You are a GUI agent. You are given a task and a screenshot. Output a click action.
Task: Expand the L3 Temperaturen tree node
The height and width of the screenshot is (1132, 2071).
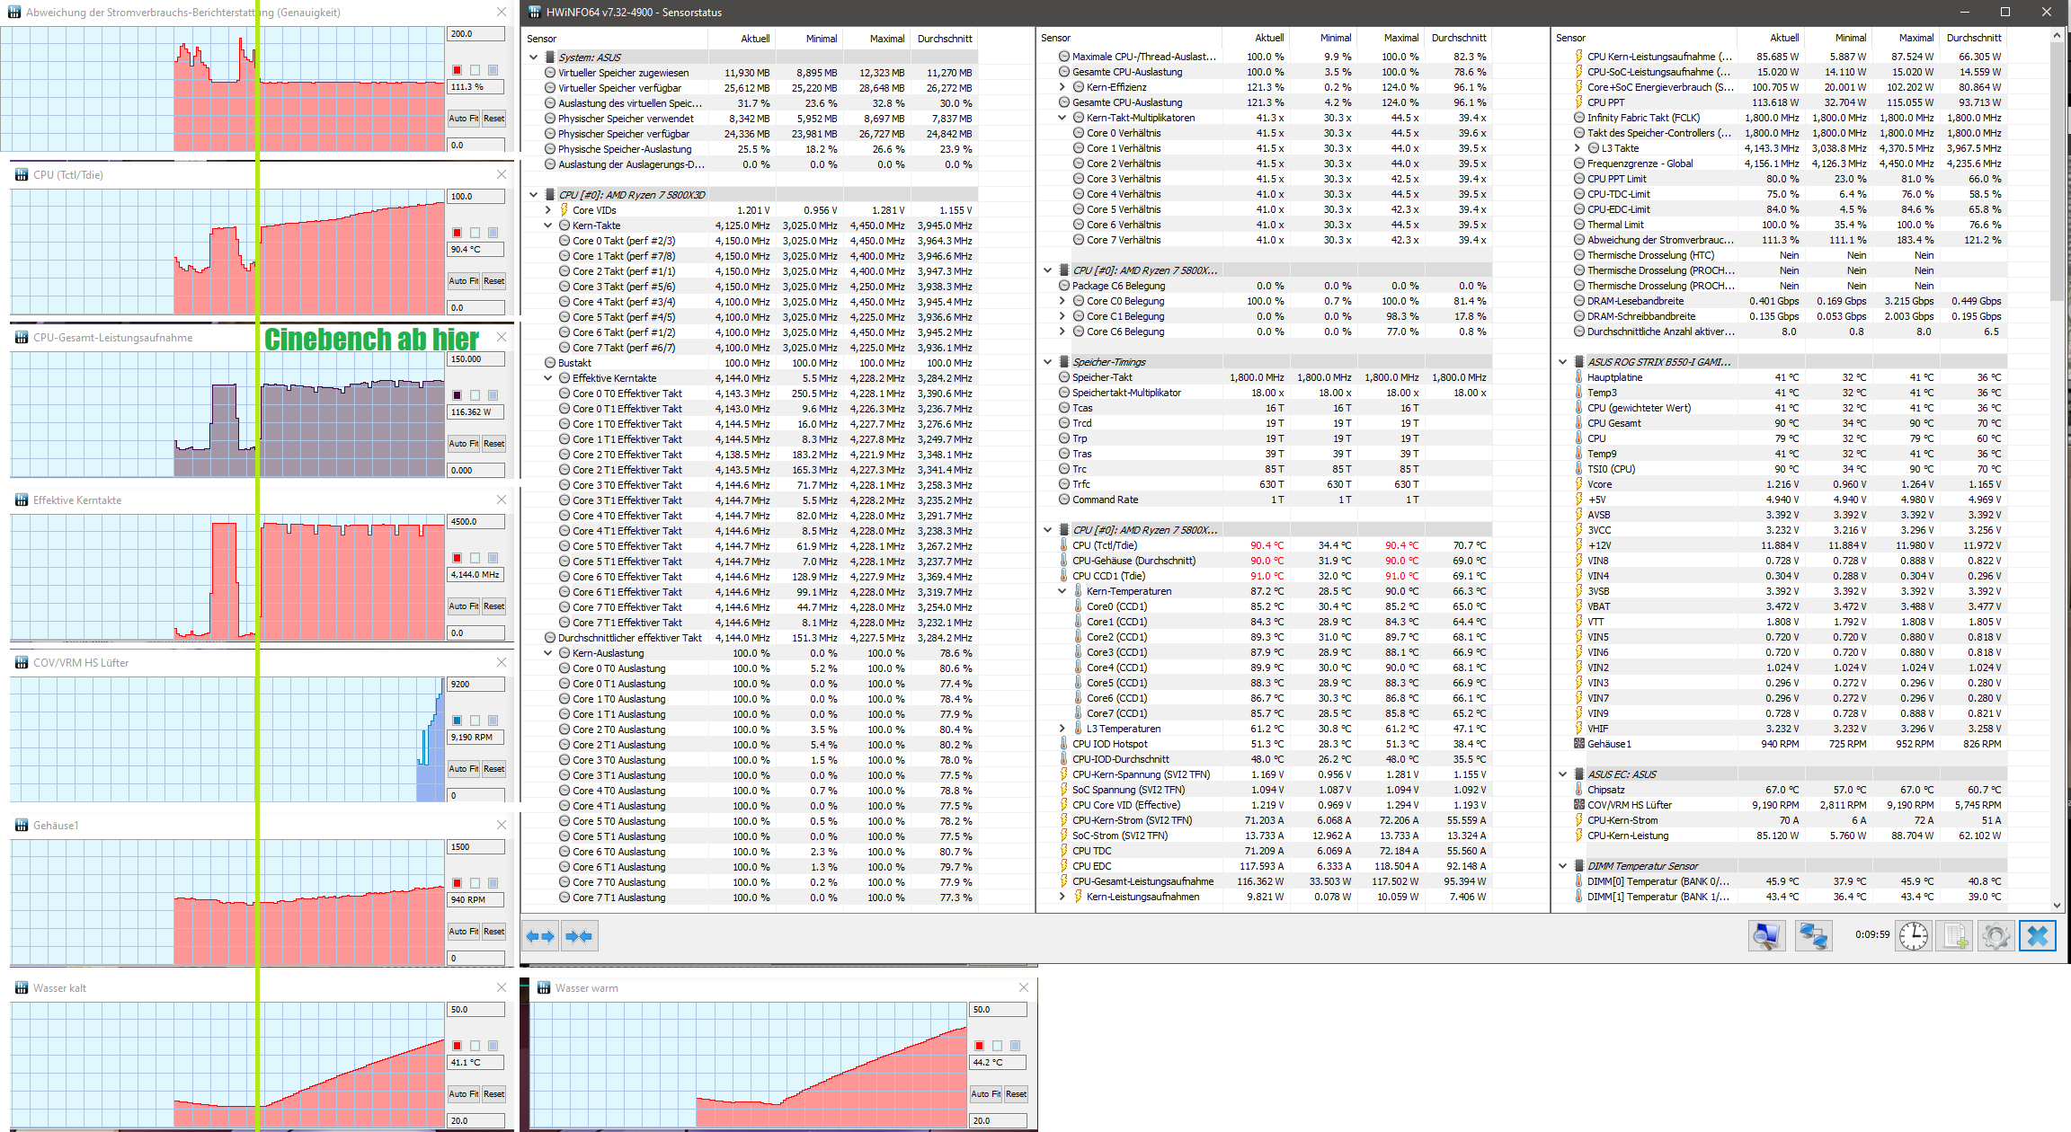pos(1062,729)
